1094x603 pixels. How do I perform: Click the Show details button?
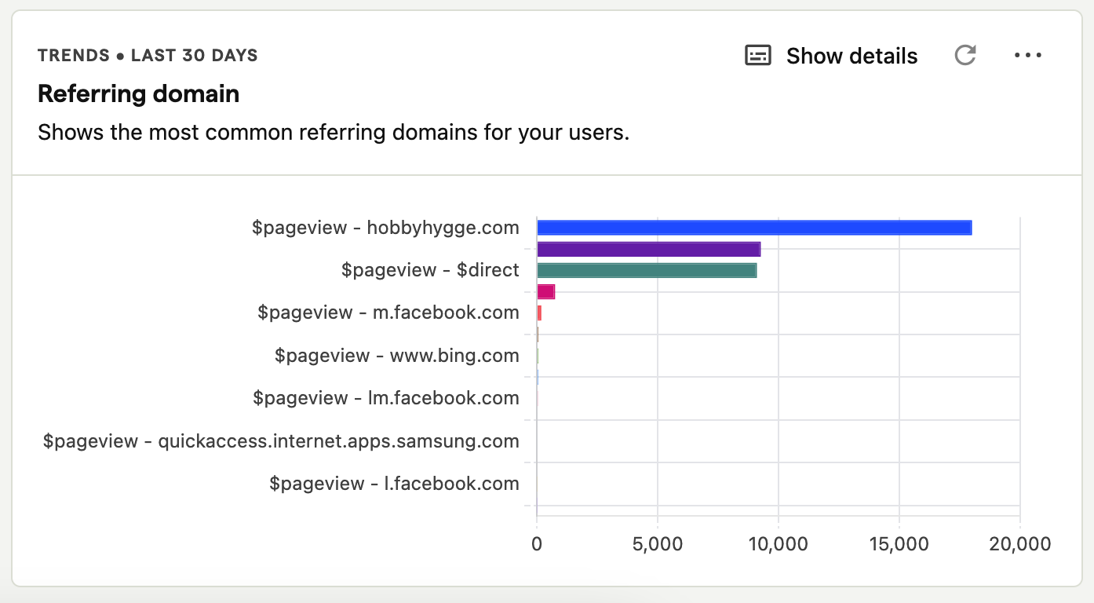pos(851,55)
